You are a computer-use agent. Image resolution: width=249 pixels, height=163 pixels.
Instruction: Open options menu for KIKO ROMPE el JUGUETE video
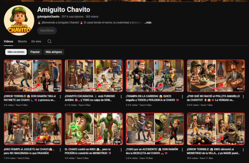(x=60, y=150)
